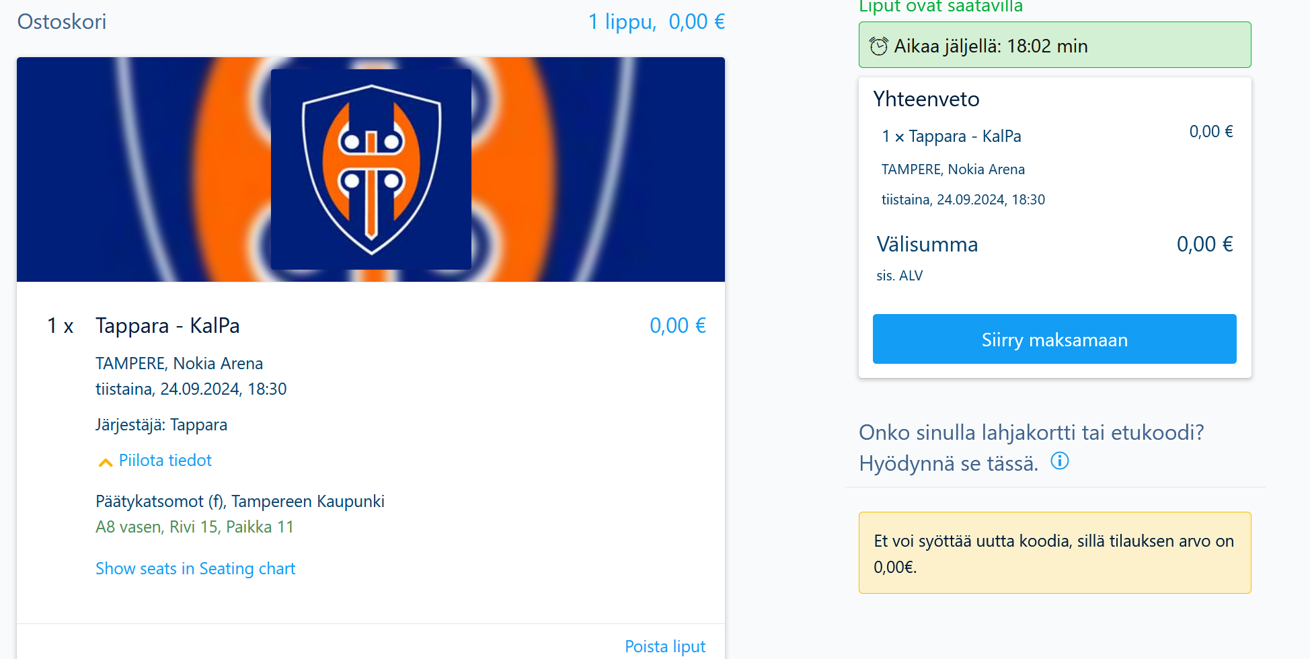Click the alarm clock icon in timer bar

click(x=878, y=46)
